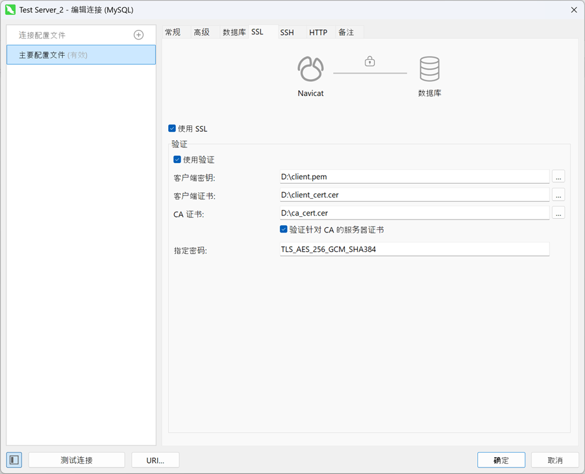Image resolution: width=585 pixels, height=474 pixels.
Task: Click the CA 证书 field with D:\ca_cert.cer
Action: pos(414,213)
